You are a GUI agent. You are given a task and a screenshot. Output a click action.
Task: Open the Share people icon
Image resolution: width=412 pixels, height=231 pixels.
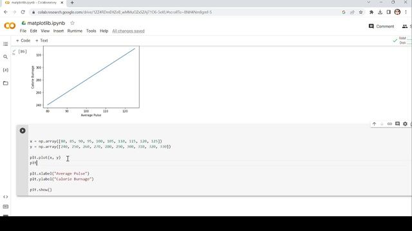click(x=405, y=26)
